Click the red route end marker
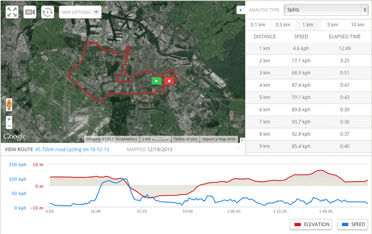The height and width of the screenshot is (234, 372). point(170,81)
